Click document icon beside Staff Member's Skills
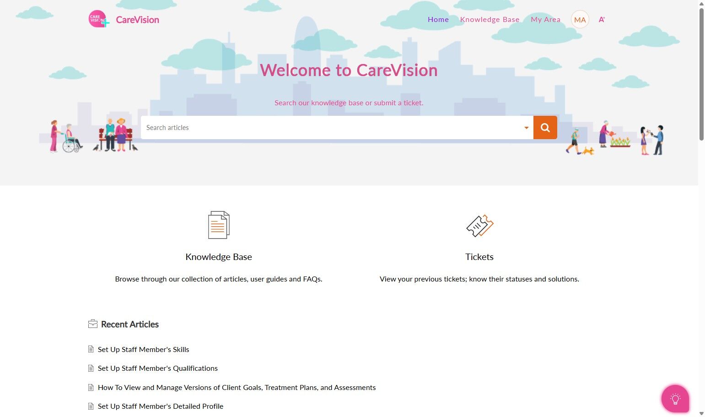705x417 pixels. point(91,349)
